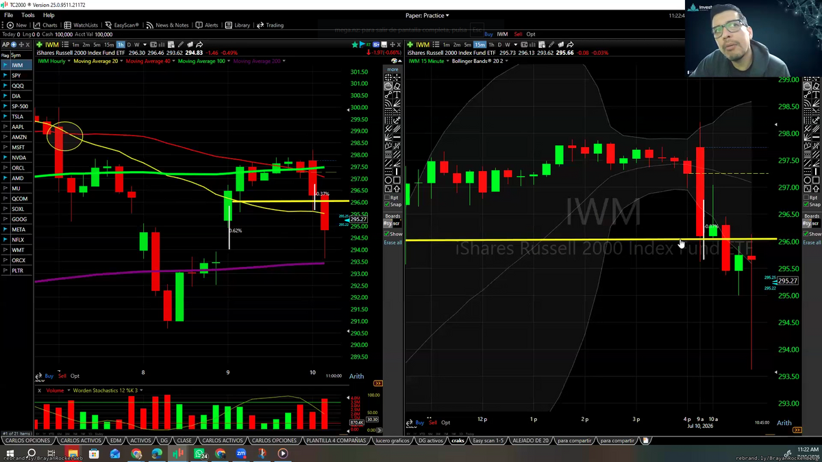
Task: Open the Trading toolbar button
Action: pyautogui.click(x=270, y=25)
